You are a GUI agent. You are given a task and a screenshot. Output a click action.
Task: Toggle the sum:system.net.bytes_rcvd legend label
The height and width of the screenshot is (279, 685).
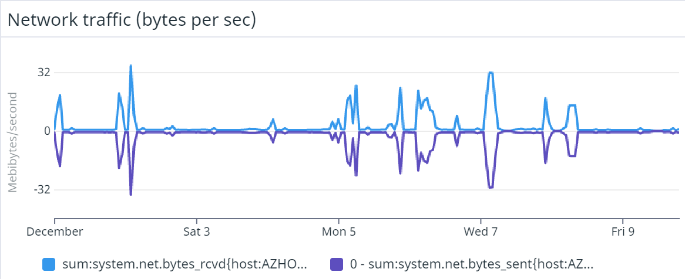click(x=184, y=264)
